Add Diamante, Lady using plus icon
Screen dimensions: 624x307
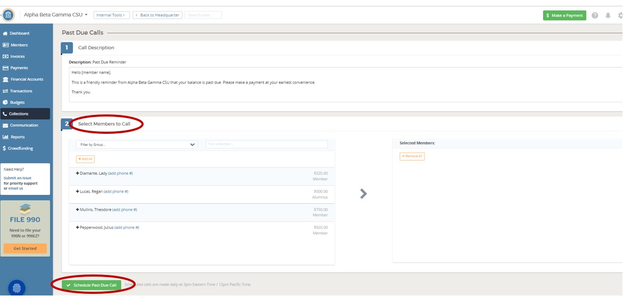77,173
